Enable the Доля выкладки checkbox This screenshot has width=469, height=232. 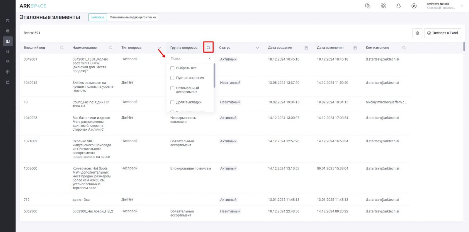(x=172, y=102)
